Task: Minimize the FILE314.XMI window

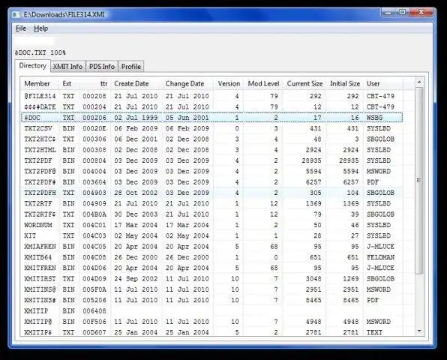Action: click(388, 13)
